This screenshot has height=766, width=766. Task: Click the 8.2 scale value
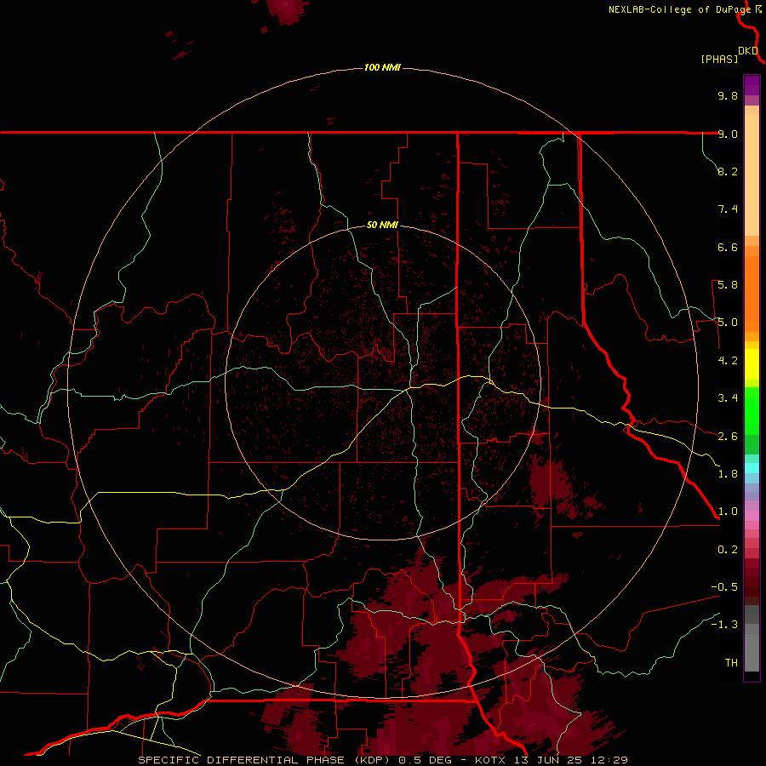(728, 171)
